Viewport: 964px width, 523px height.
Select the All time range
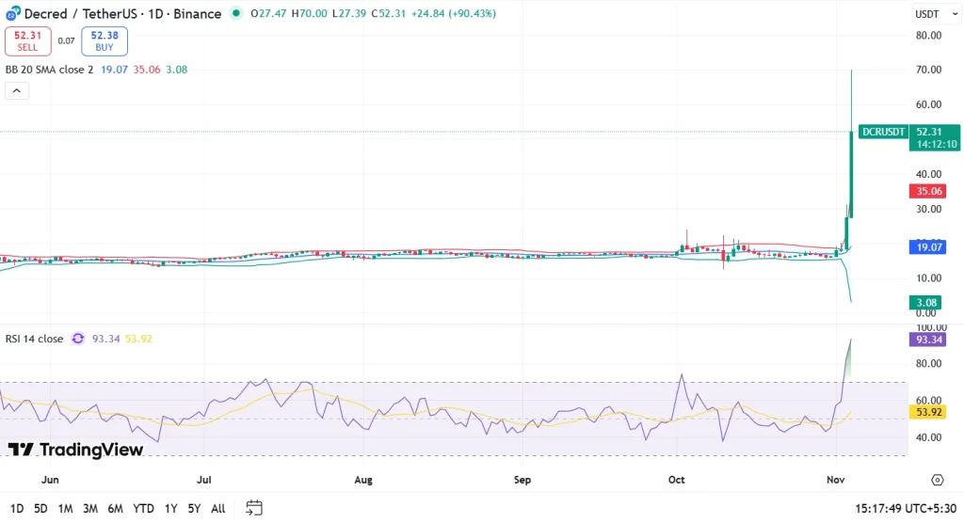tap(218, 508)
